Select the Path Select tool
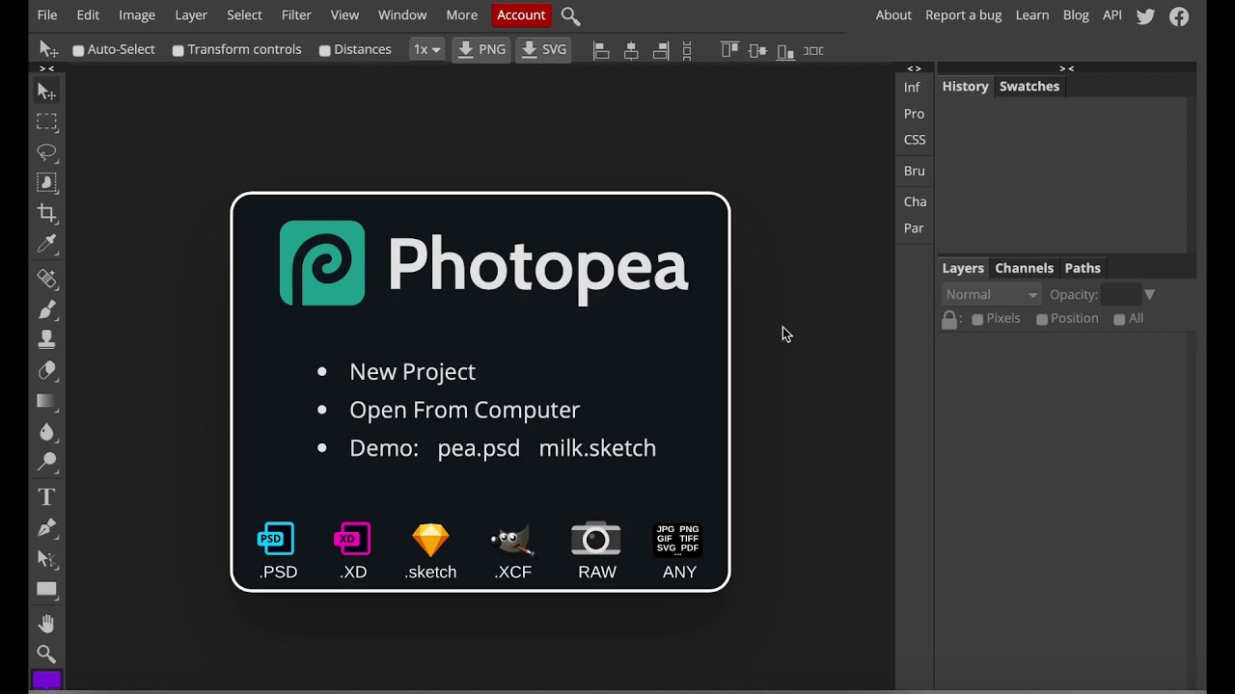The height and width of the screenshot is (694, 1235). point(46,558)
